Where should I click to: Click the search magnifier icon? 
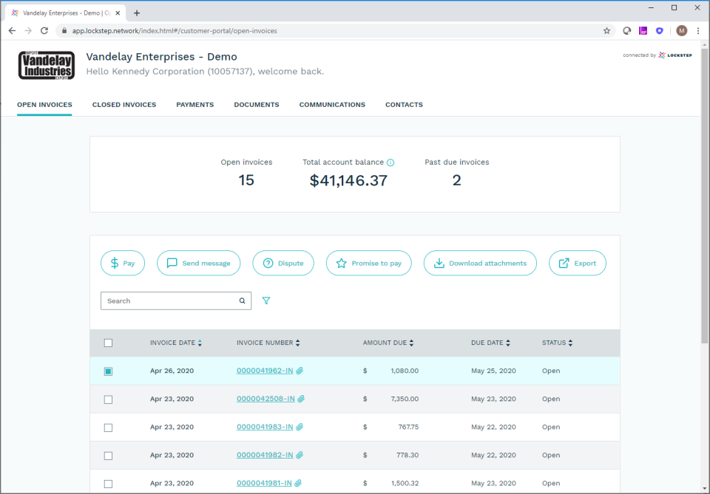(x=243, y=301)
